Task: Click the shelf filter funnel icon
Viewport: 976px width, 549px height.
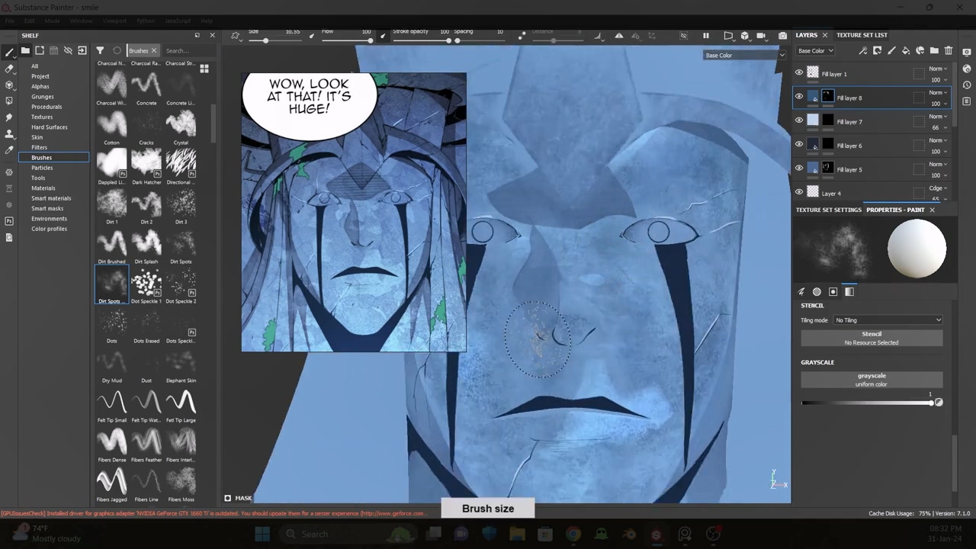Action: pyautogui.click(x=100, y=50)
